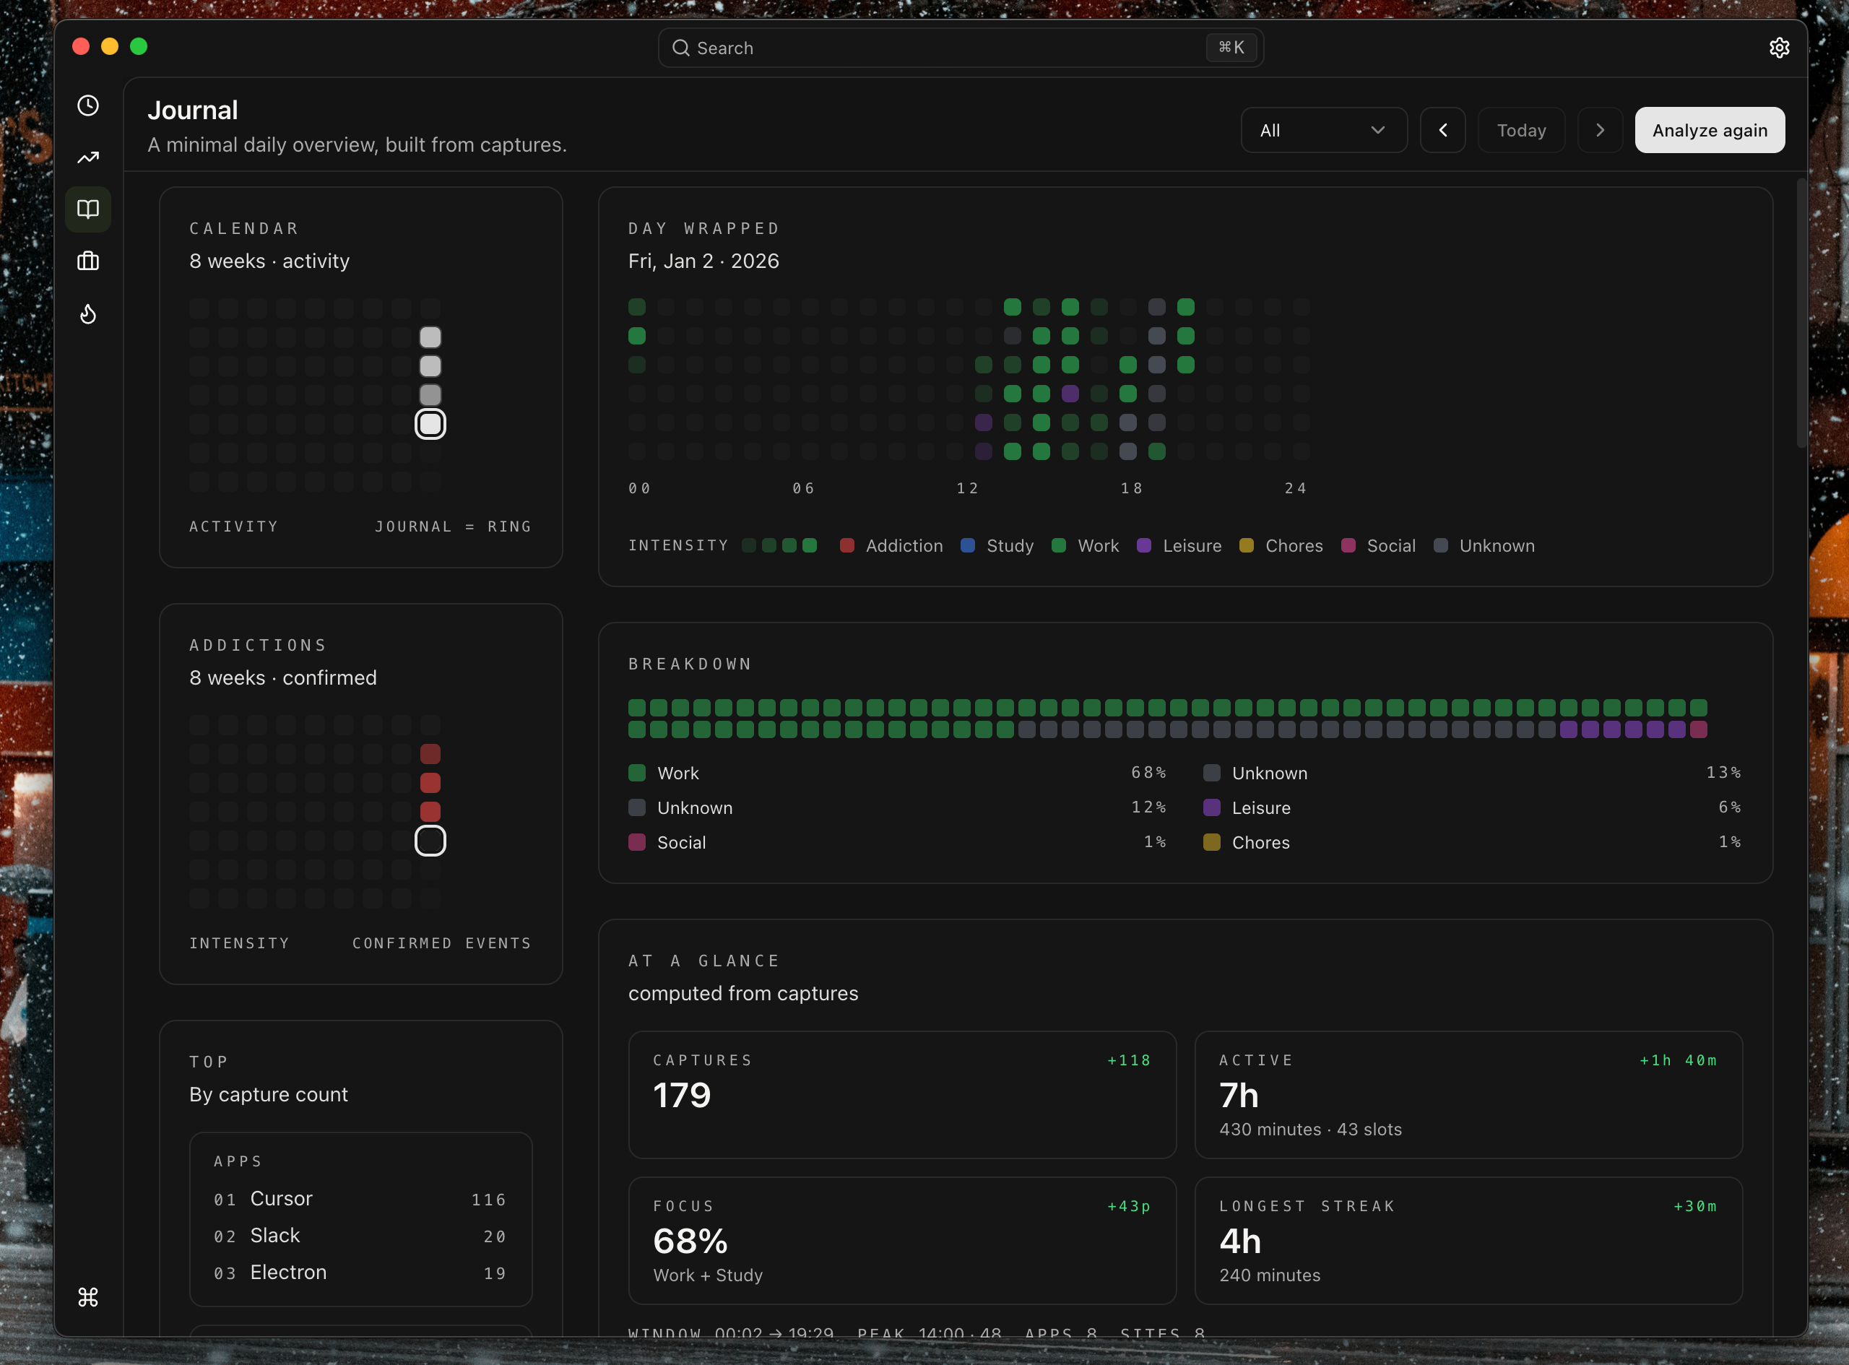Select the Journal book sidebar icon
The height and width of the screenshot is (1365, 1849).
click(87, 209)
